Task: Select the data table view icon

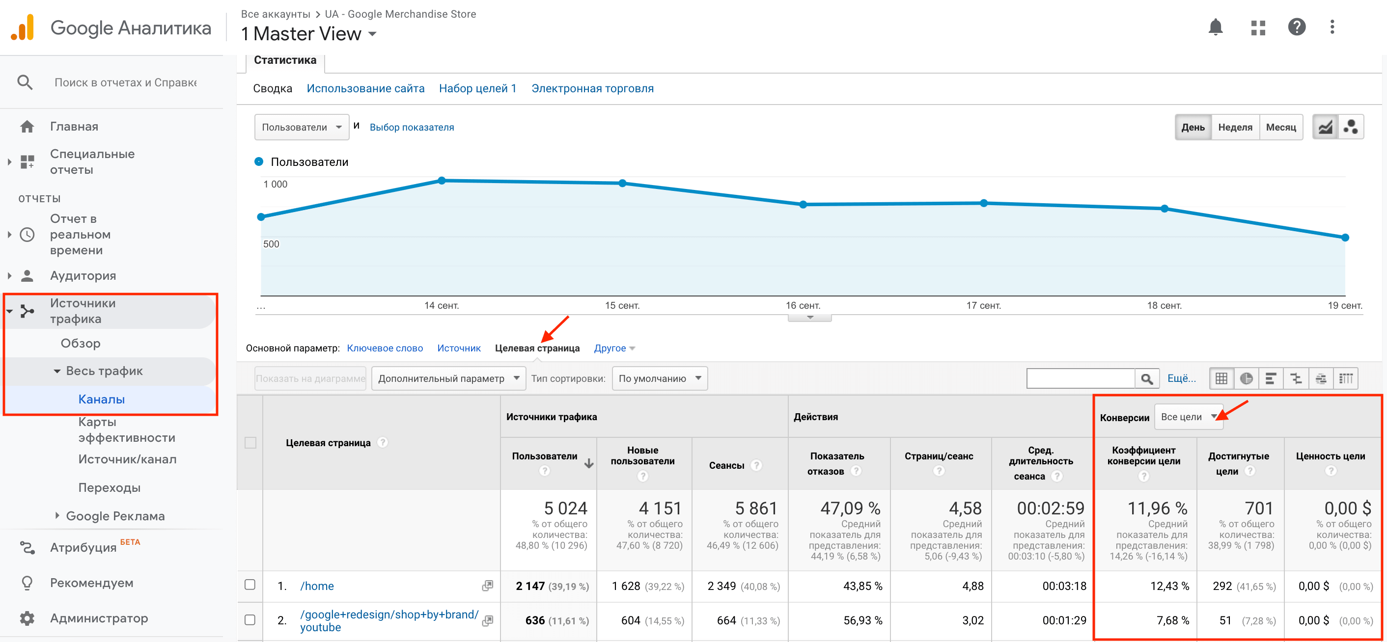Action: [x=1221, y=378]
